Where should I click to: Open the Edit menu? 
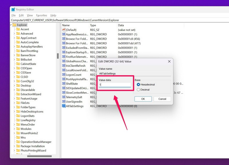[x=21, y=15]
